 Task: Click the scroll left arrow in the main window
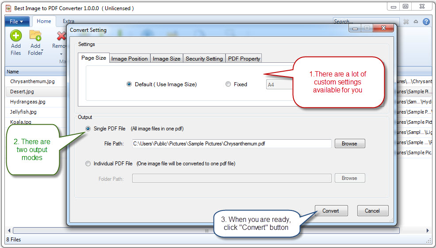coord(9,230)
